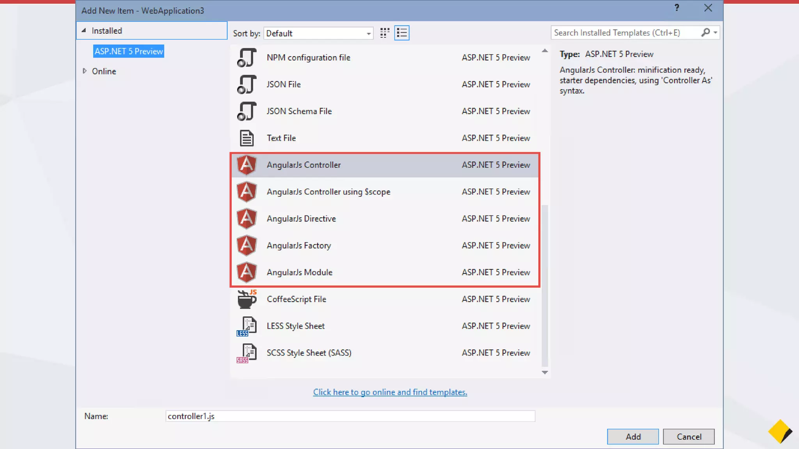Click the AngularJs Directive shield icon
This screenshot has width=799, height=449.
coord(247,219)
